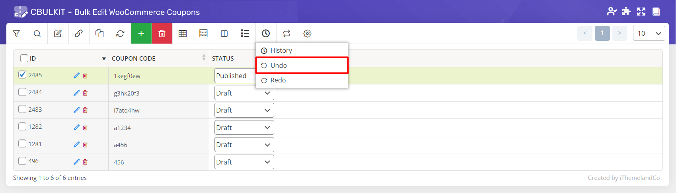Open the settings gear icon
The image size is (676, 193).
click(x=307, y=34)
